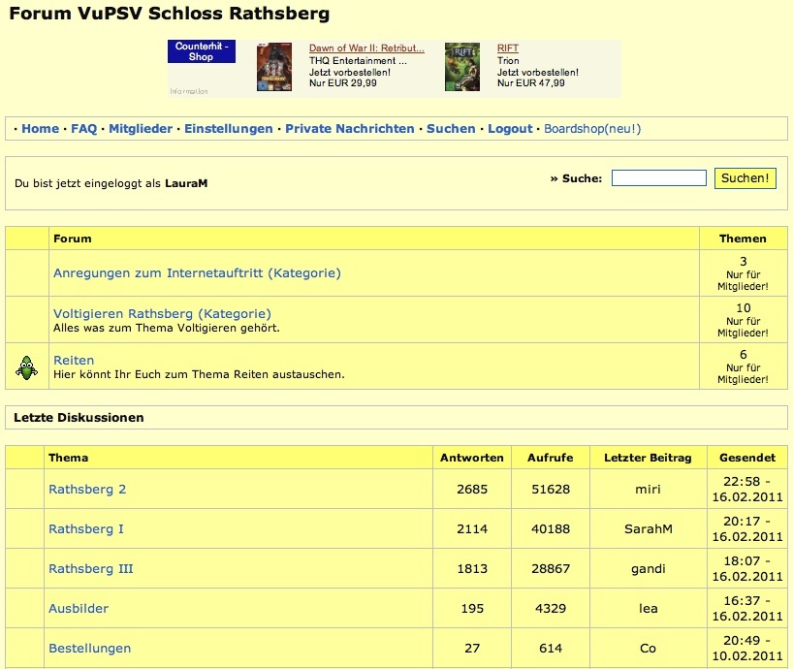Image resolution: width=793 pixels, height=669 pixels.
Task: Click Hier könnt Ihr Euch zum Thema Reiten description
Action: point(199,374)
